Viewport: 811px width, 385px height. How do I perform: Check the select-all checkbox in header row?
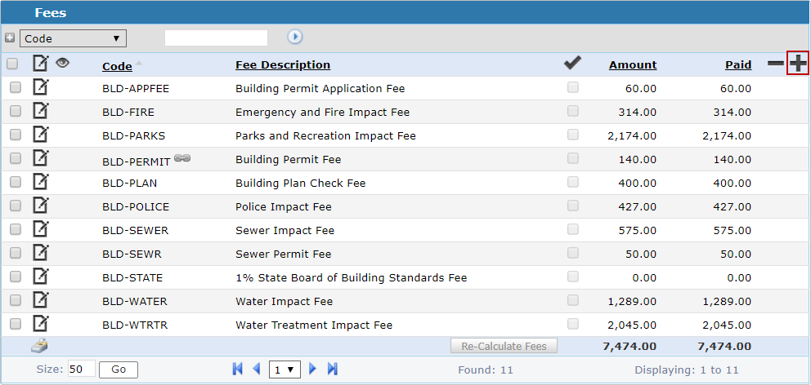tap(12, 64)
